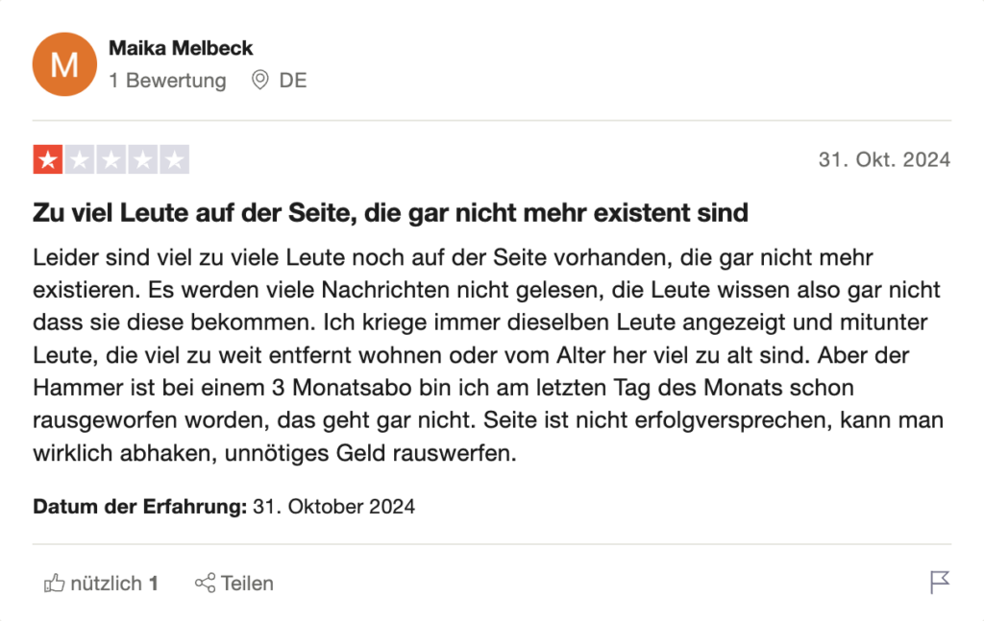
Task: Click the 1 Bewertung count text
Action: pyautogui.click(x=167, y=81)
